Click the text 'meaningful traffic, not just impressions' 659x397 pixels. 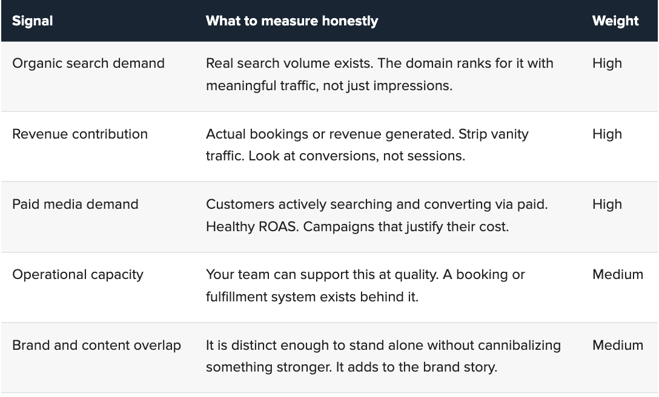pos(328,85)
